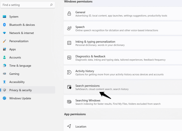182x131 pixels.
Task: Open Activity history options
Action: (123, 72)
